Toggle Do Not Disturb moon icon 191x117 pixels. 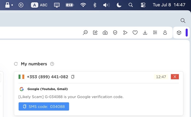pos(119,5)
